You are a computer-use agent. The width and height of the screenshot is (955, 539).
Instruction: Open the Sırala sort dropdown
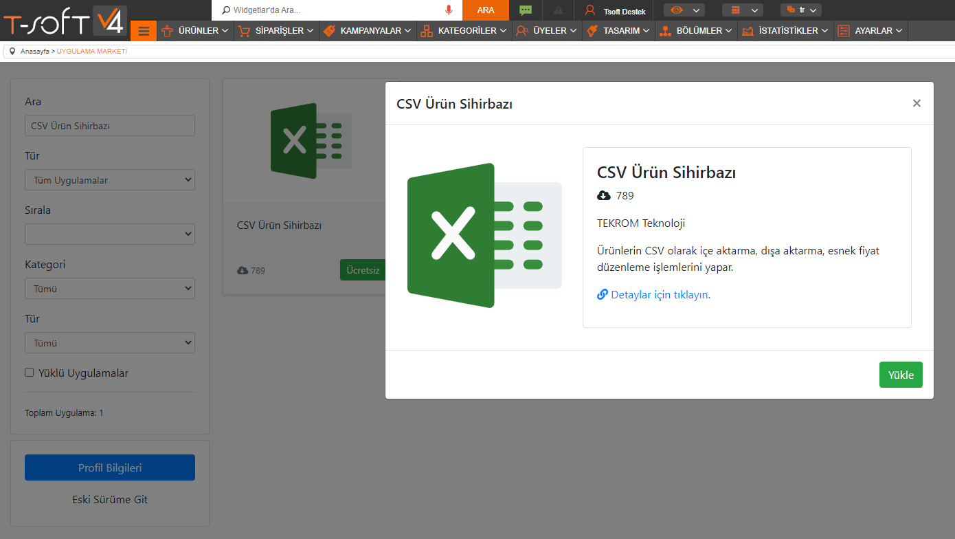tap(110, 234)
